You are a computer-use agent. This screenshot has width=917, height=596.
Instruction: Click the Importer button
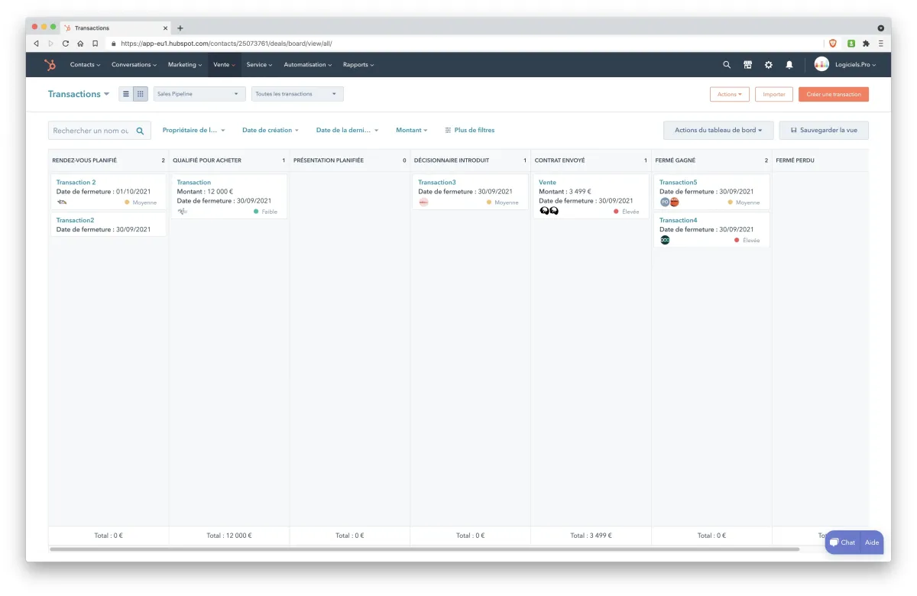[x=774, y=94]
